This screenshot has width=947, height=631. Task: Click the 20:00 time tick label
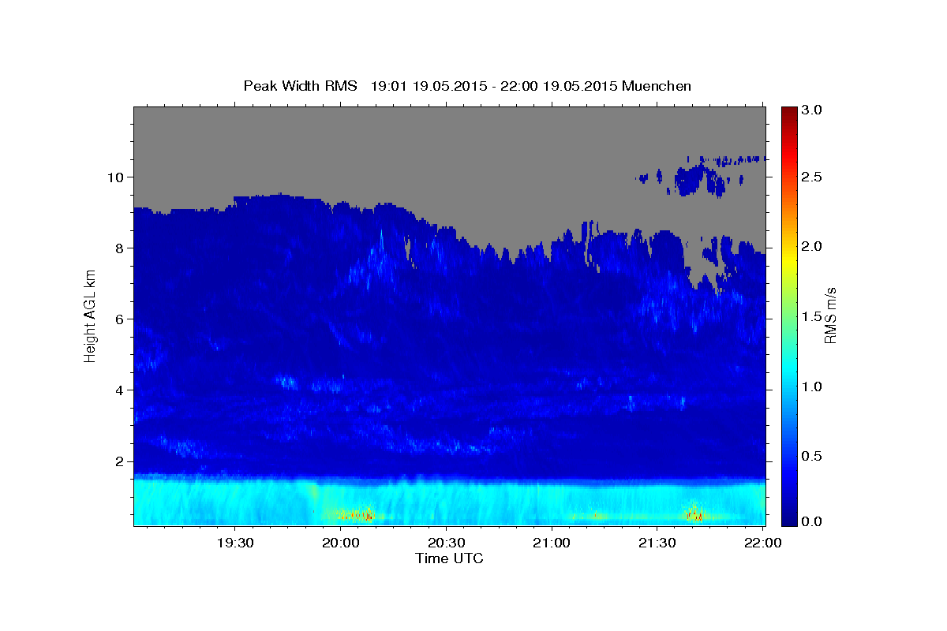(x=341, y=543)
